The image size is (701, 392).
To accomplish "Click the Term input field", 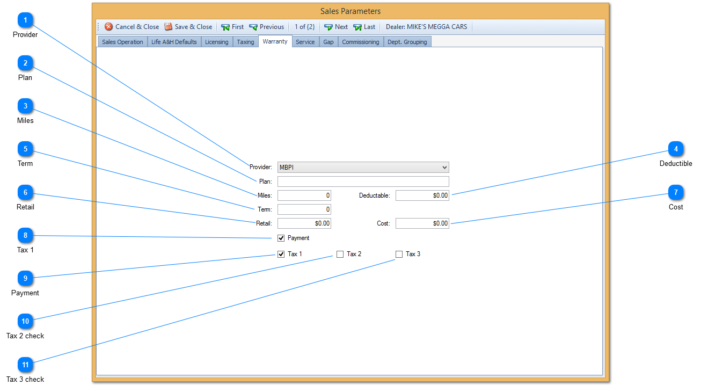I will click(x=304, y=209).
